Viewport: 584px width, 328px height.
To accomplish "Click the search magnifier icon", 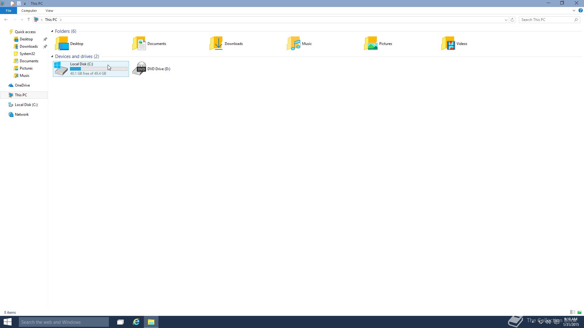I will pyautogui.click(x=576, y=20).
